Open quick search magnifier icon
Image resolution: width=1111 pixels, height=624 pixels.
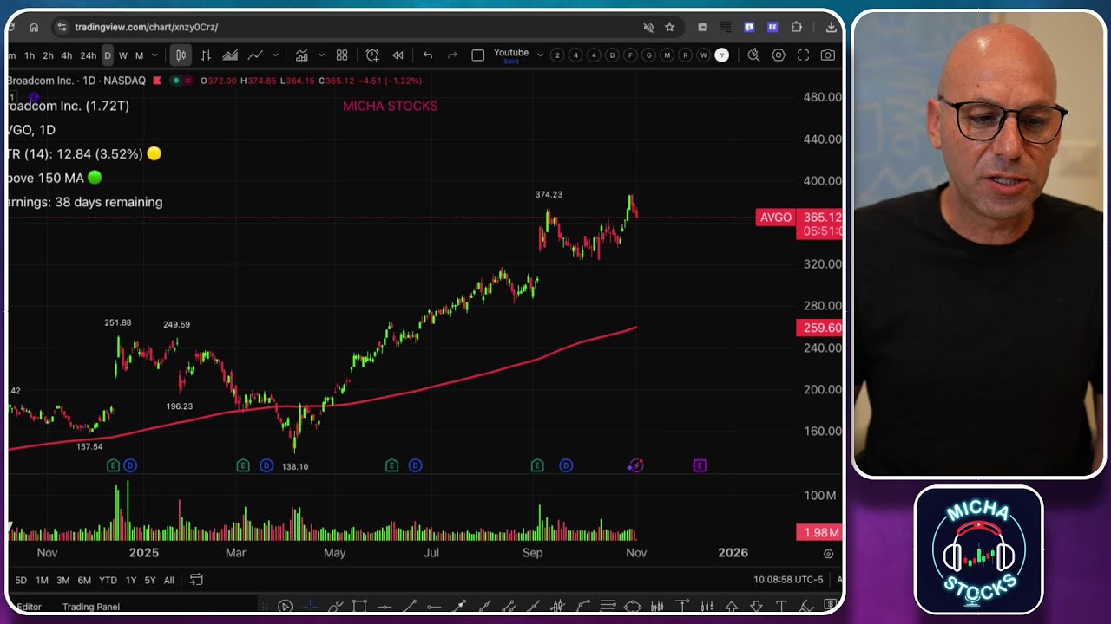click(x=753, y=55)
